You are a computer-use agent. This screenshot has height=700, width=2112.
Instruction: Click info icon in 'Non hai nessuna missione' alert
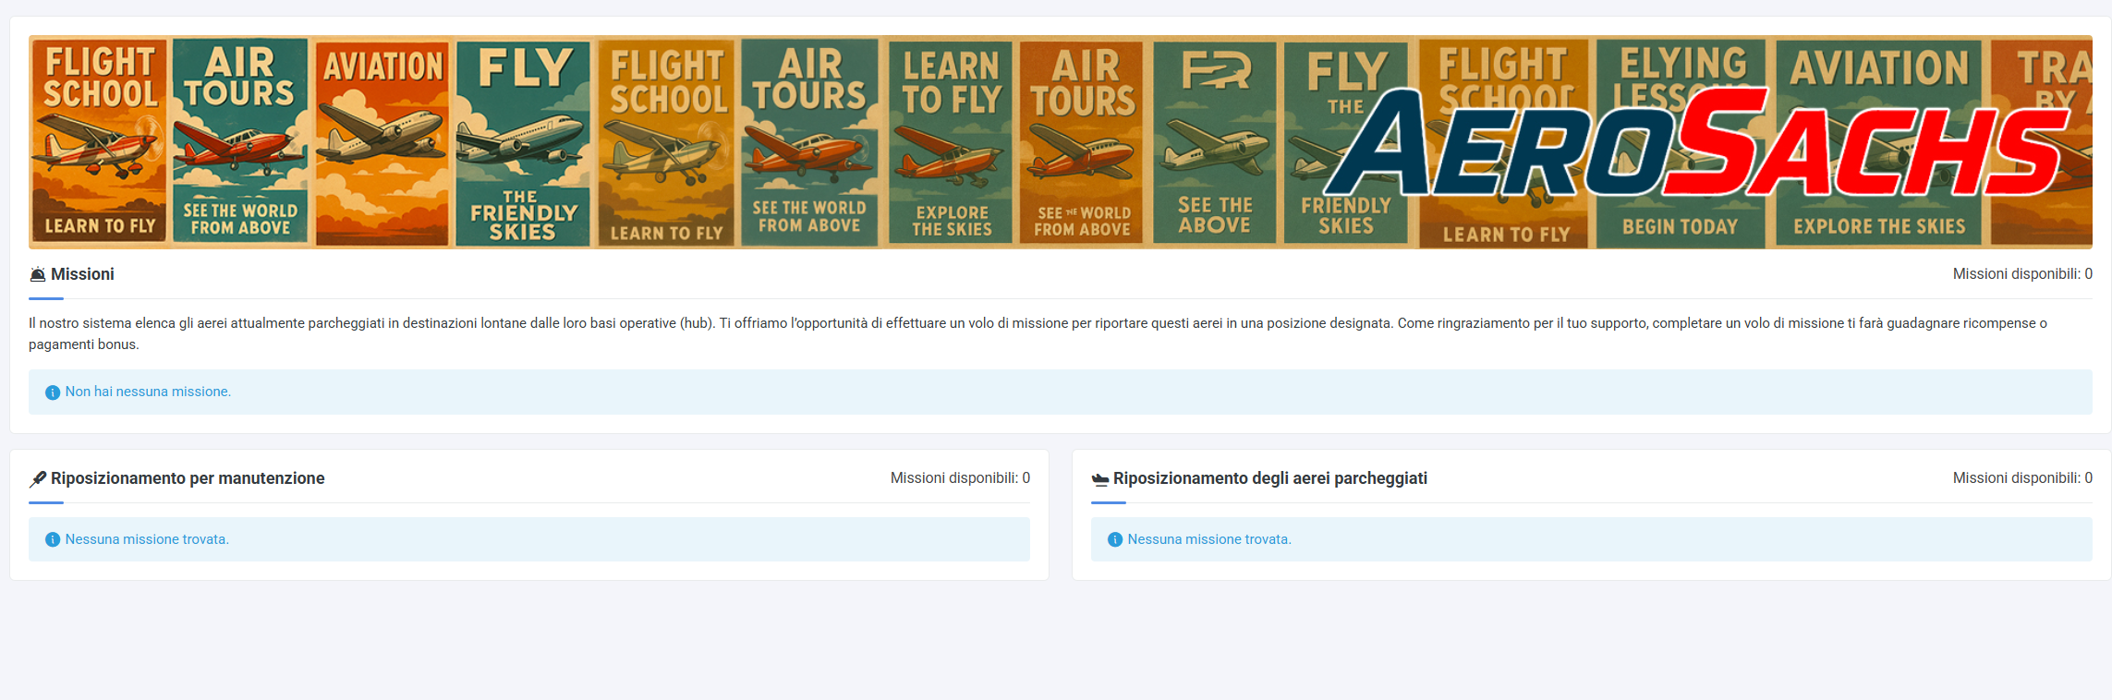coord(53,392)
